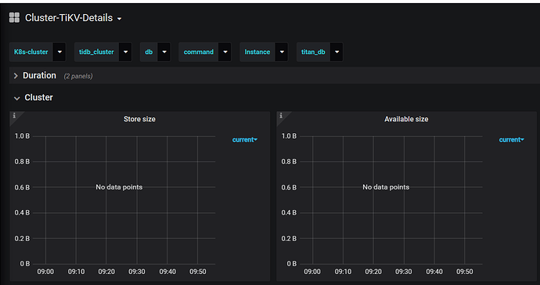The width and height of the screenshot is (540, 285).
Task: Open the tidb_cluster variable dropdown arrow
Action: (125, 52)
